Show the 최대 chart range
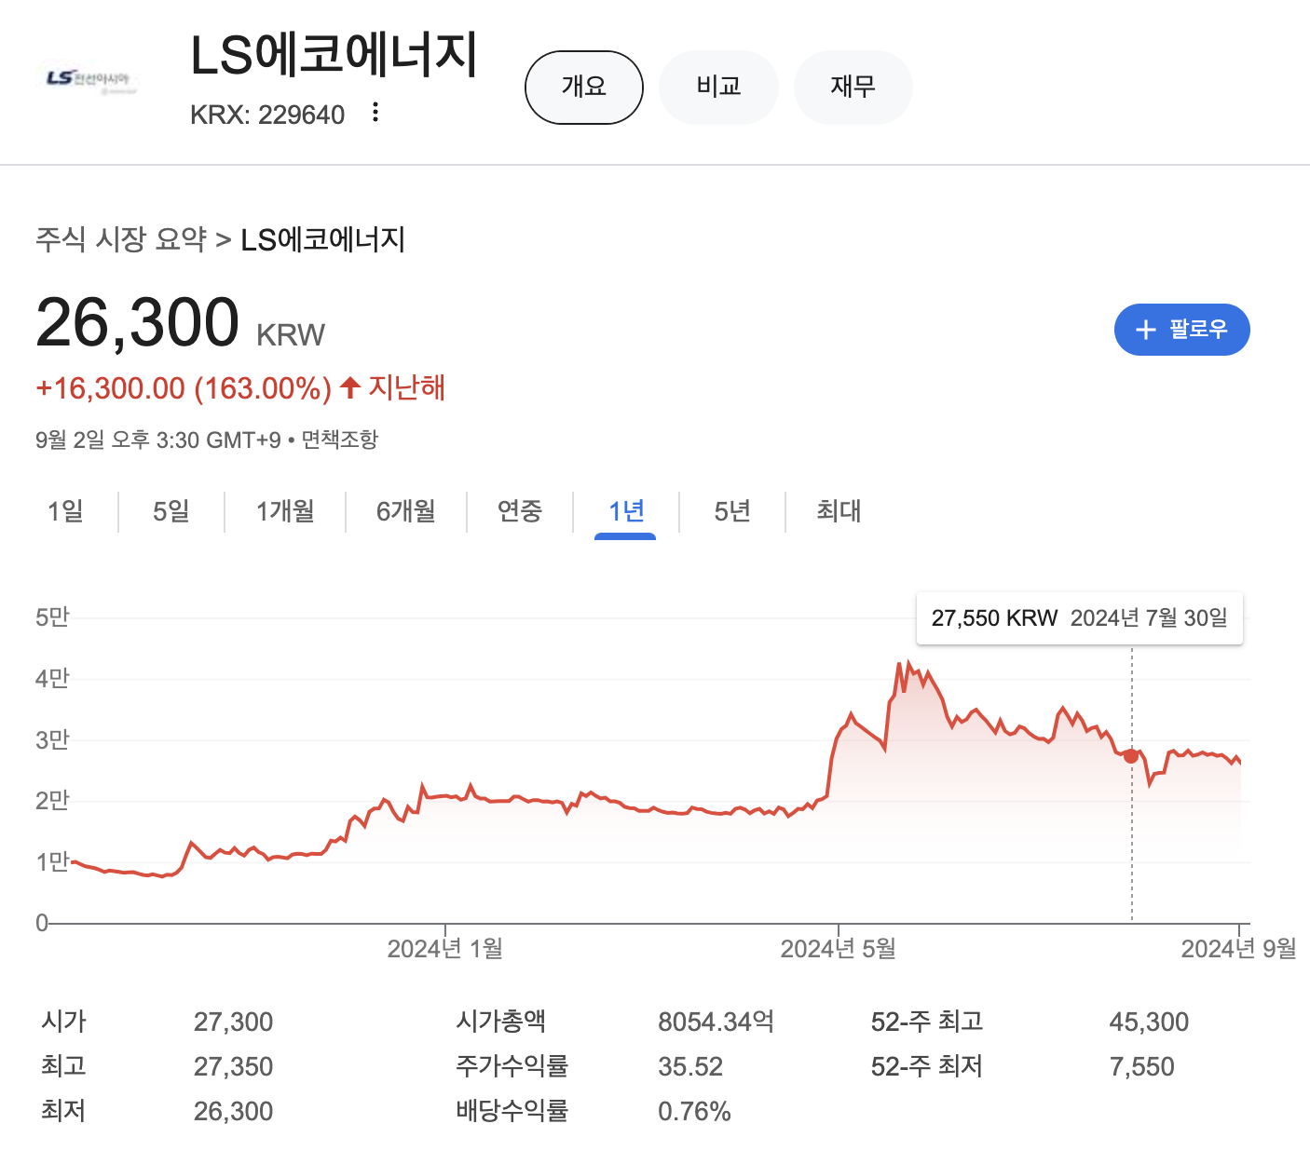Screen dimensions: 1310x1151 pos(839,511)
